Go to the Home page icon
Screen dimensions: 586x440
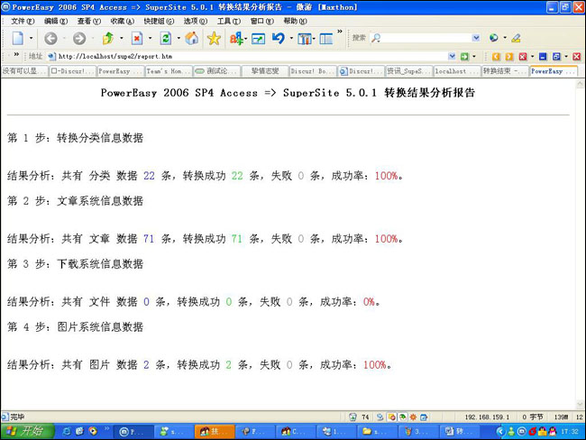[x=192, y=38]
